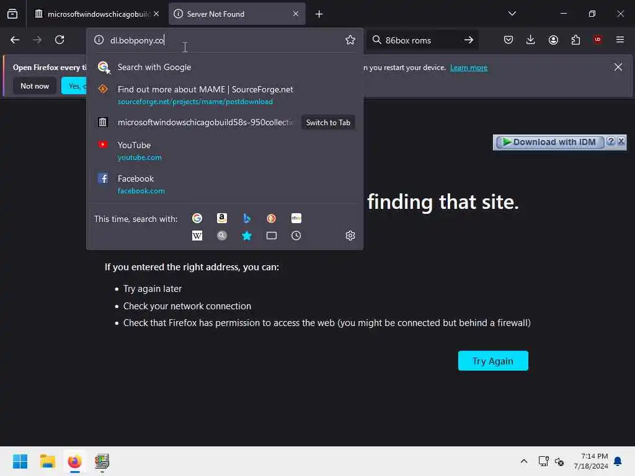Open search settings gear
This screenshot has width=635, height=476.
point(350,236)
